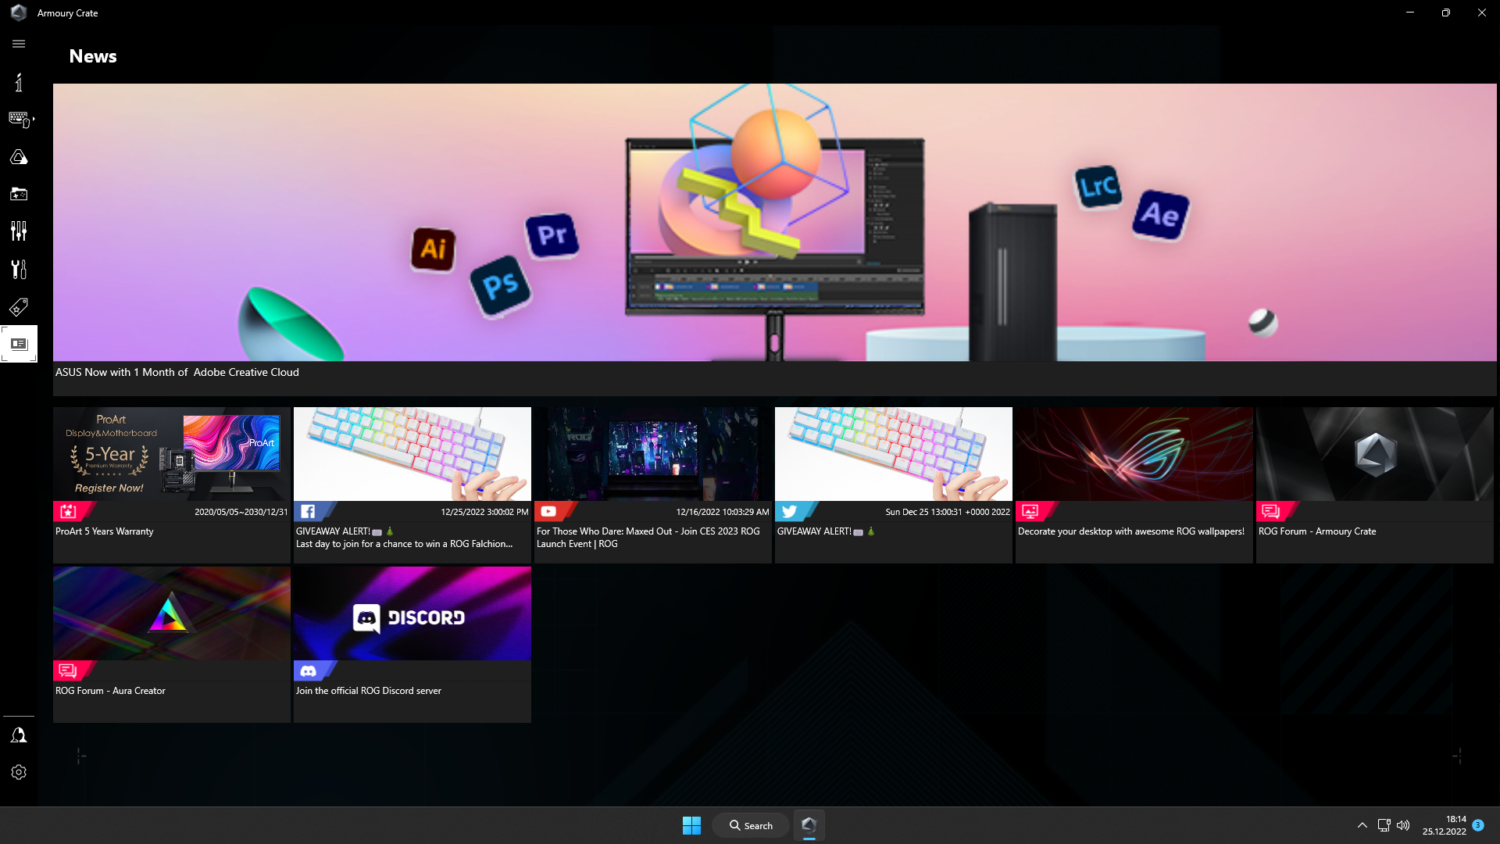
Task: Select the Aura lighting icon
Action: tap(19, 156)
